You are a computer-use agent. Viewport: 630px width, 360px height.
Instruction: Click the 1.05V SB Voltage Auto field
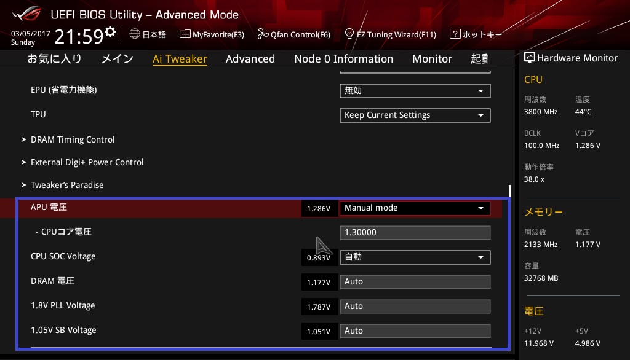415,331
